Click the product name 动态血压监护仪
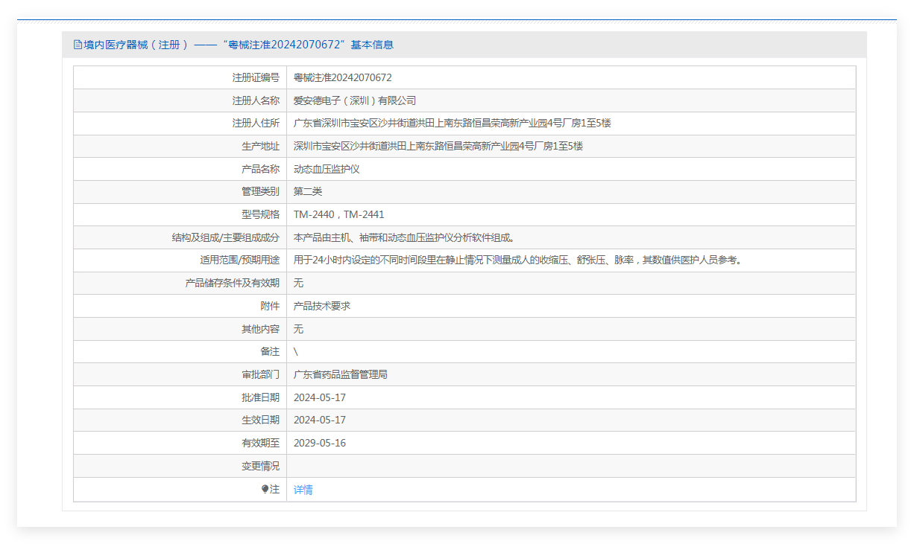 pyautogui.click(x=327, y=169)
